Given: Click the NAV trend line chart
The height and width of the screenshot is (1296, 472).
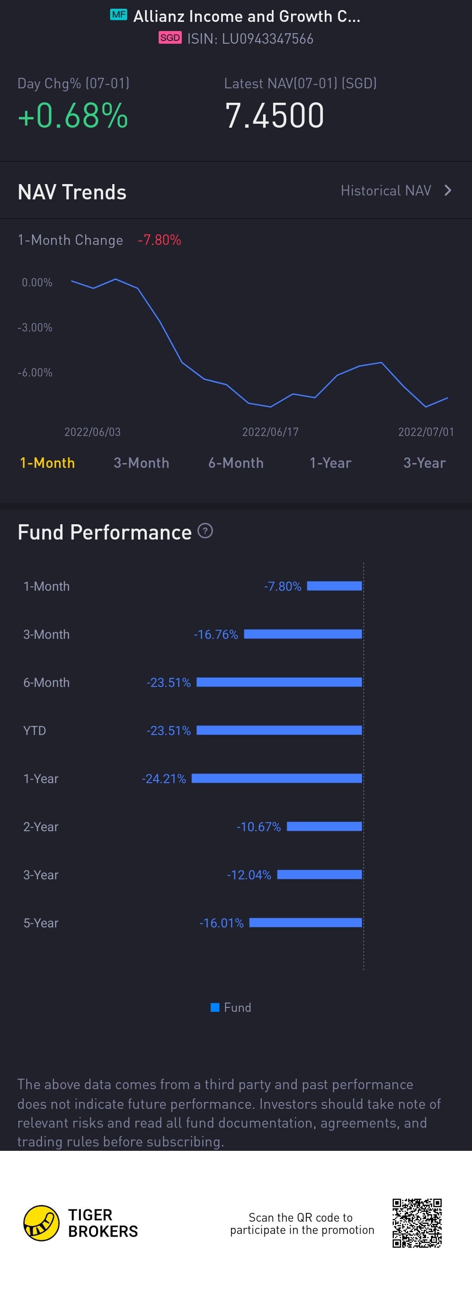Looking at the screenshot, I should [259, 347].
